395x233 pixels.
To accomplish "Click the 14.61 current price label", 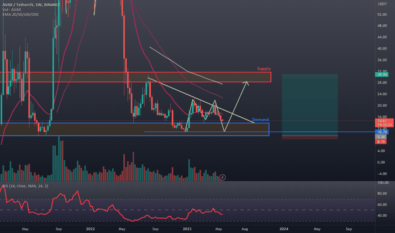I will (382, 121).
